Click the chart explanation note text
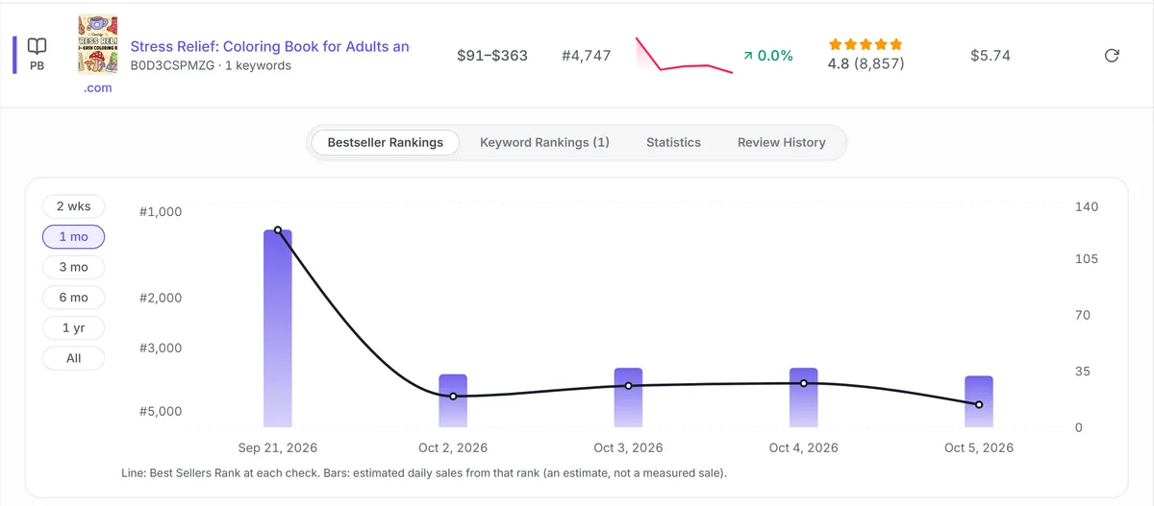 pos(425,473)
